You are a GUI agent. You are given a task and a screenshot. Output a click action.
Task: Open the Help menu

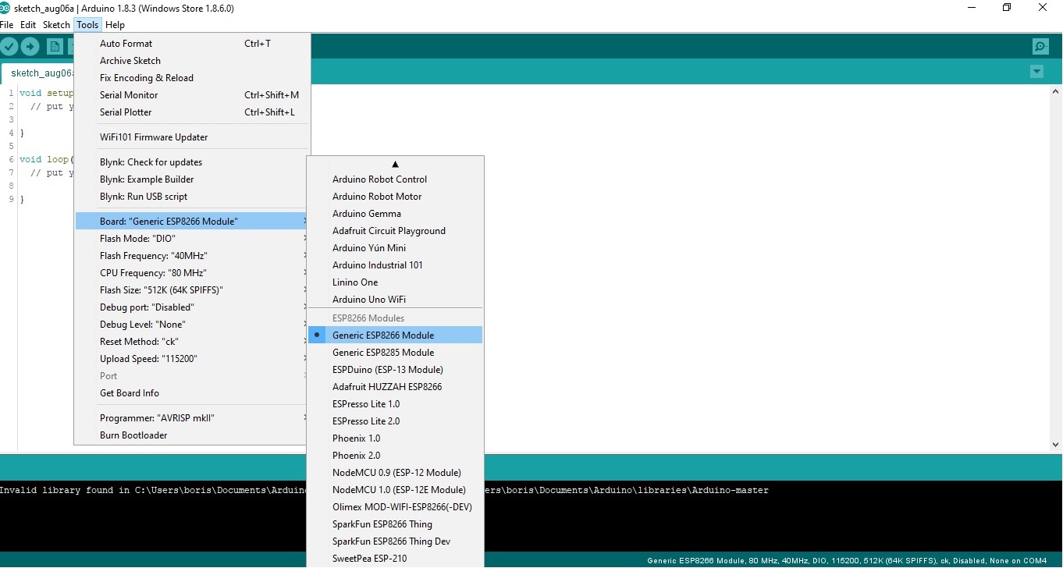[x=115, y=25]
